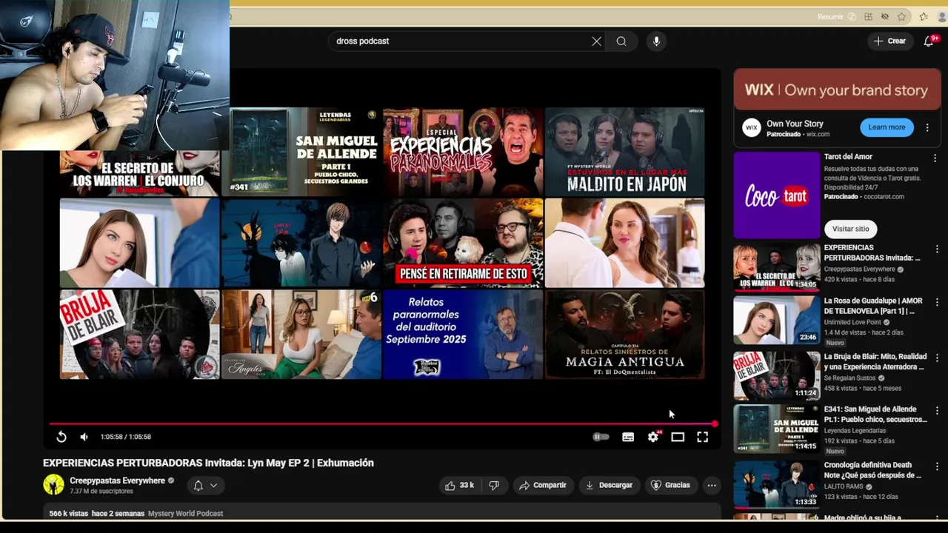This screenshot has height=533, width=948.
Task: Open sidebar La Rosa de Guadalupe thumbnail
Action: [777, 321]
